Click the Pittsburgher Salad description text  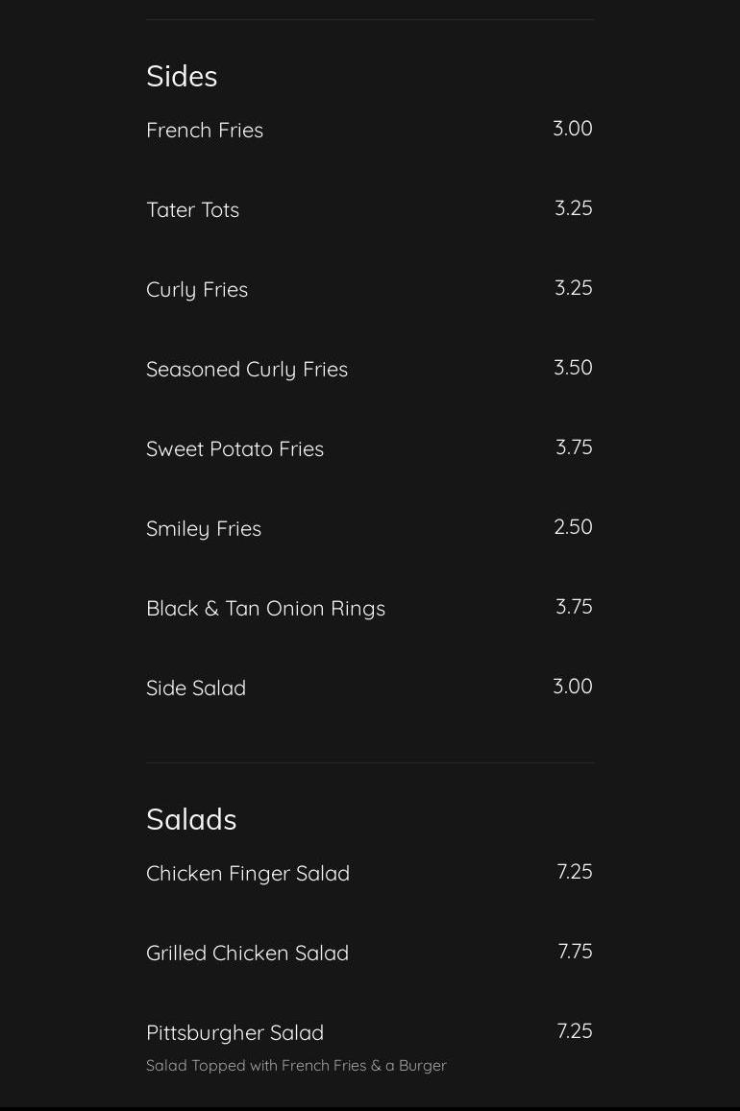296,1066
